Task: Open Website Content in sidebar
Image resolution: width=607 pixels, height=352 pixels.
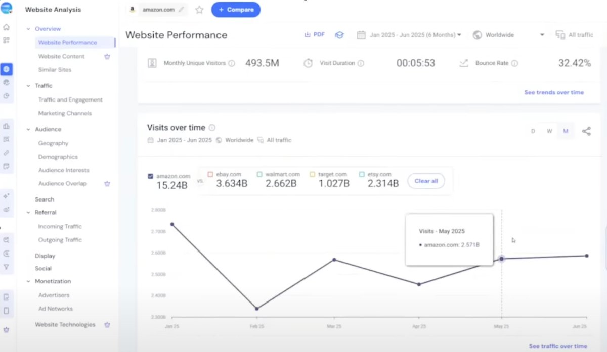Action: pyautogui.click(x=62, y=56)
